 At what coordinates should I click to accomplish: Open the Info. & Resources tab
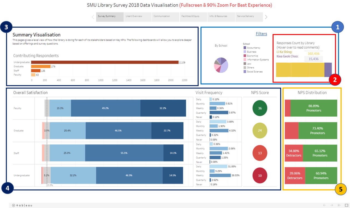(x=221, y=17)
